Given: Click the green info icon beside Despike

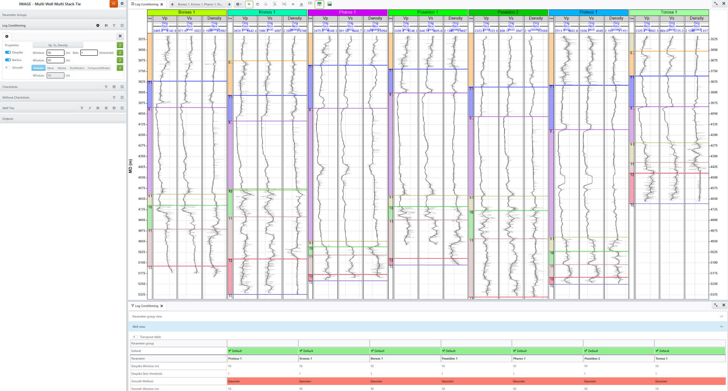Looking at the screenshot, I should pyautogui.click(x=120, y=52).
